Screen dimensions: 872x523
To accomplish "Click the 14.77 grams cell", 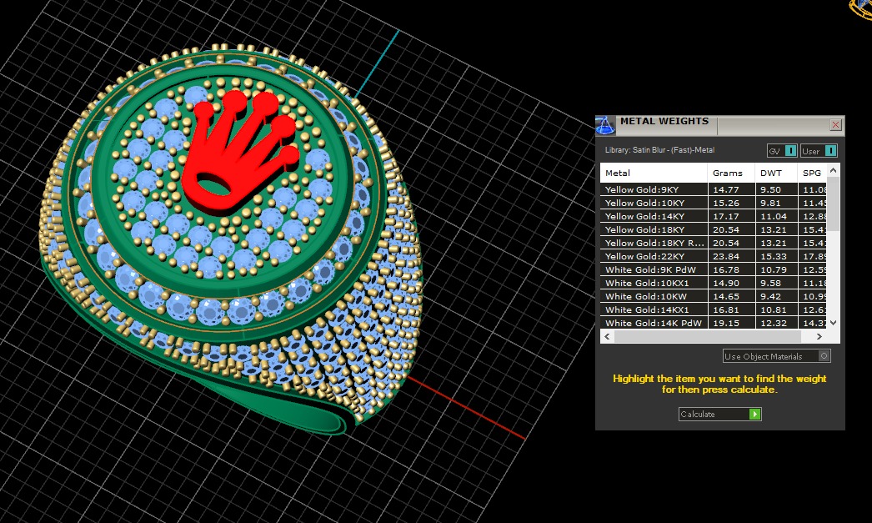I will pos(731,189).
